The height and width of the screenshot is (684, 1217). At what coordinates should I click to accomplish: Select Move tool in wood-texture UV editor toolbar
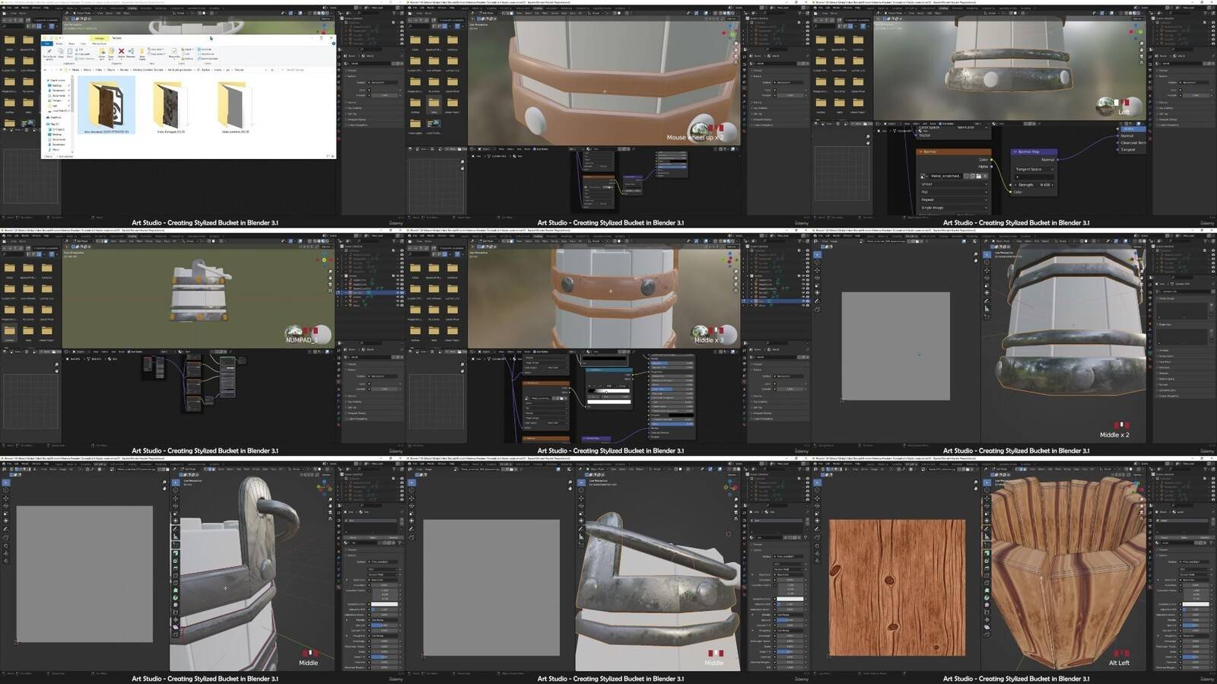click(x=817, y=498)
